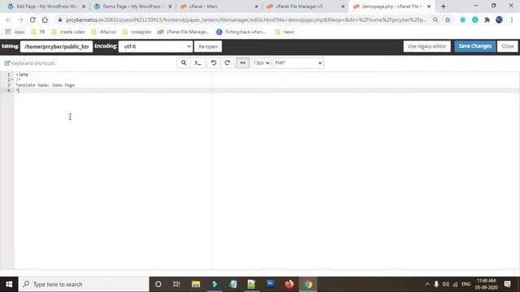Open a new browser tab

(x=443, y=6)
